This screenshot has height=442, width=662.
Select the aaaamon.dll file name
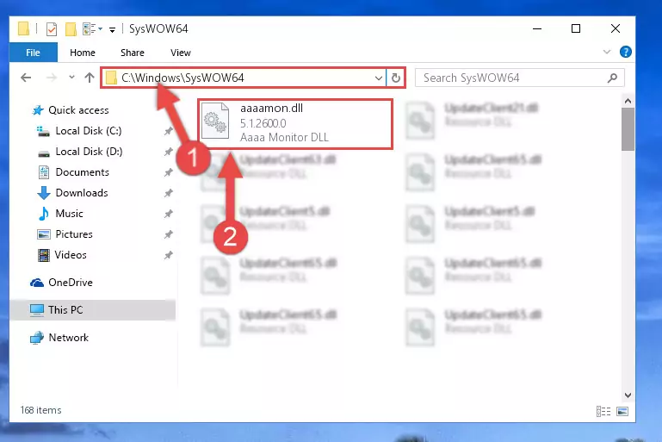point(271,109)
